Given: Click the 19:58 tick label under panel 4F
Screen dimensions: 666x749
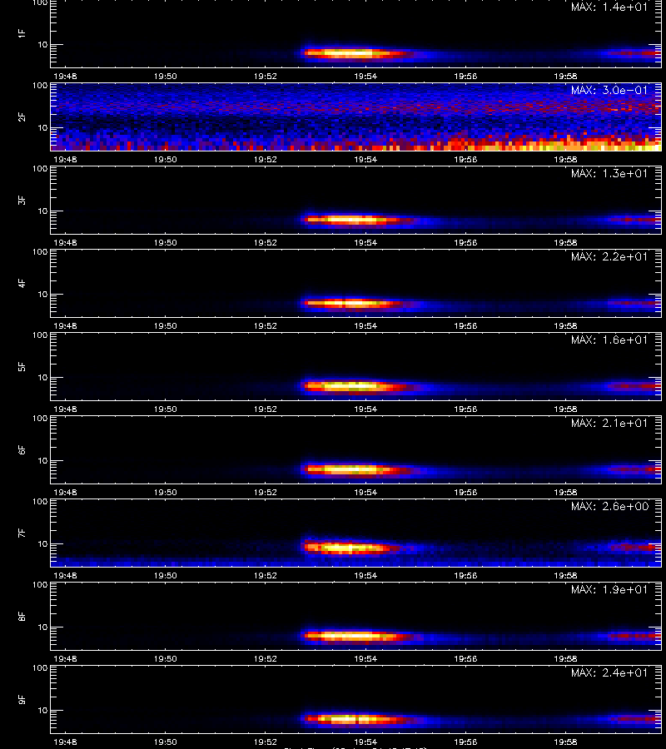Looking at the screenshot, I should pyautogui.click(x=565, y=325).
